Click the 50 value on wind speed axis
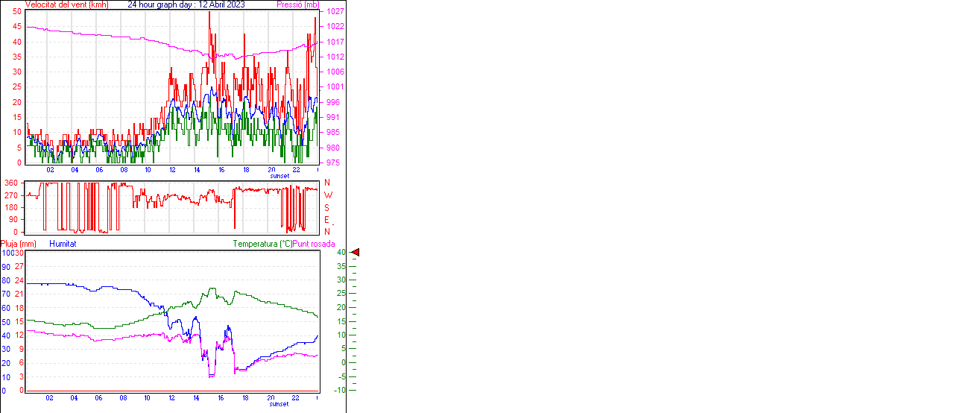Image resolution: width=954 pixels, height=413 pixels. (17, 12)
